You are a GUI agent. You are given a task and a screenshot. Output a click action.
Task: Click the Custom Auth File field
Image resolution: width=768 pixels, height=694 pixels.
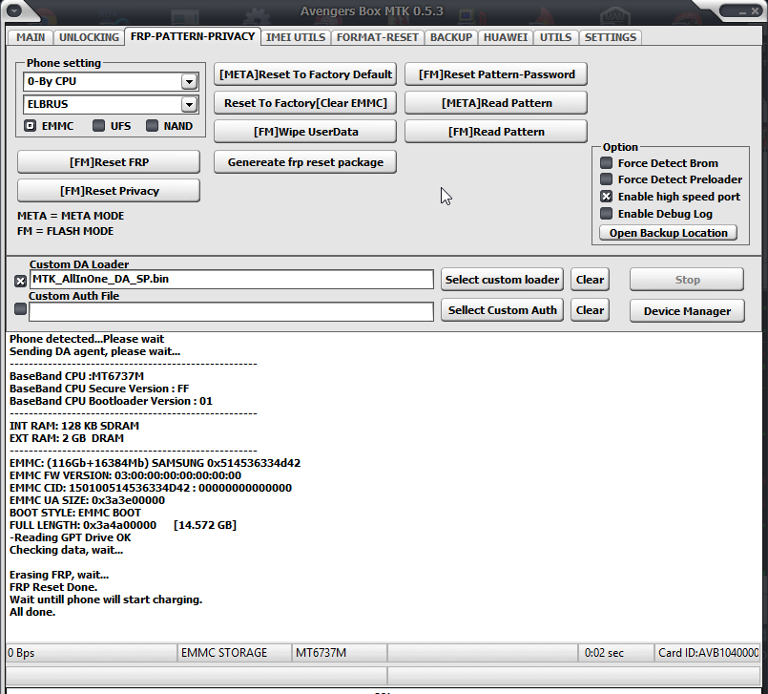click(x=231, y=312)
